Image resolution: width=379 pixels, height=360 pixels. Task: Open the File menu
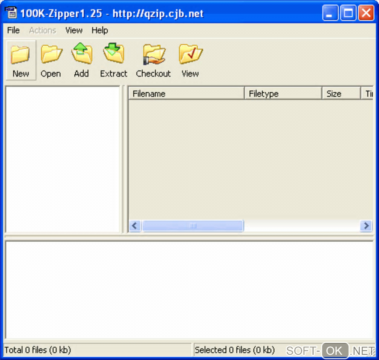click(x=13, y=30)
